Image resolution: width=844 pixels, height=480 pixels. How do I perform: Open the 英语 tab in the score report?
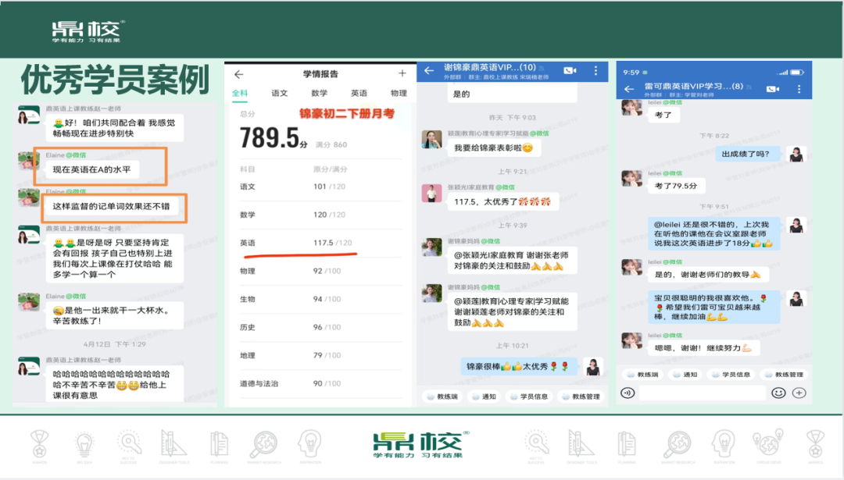(360, 93)
